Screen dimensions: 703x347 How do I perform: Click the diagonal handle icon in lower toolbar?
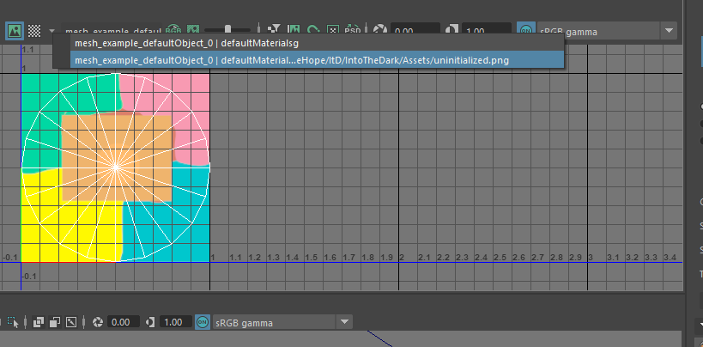[x=71, y=322]
